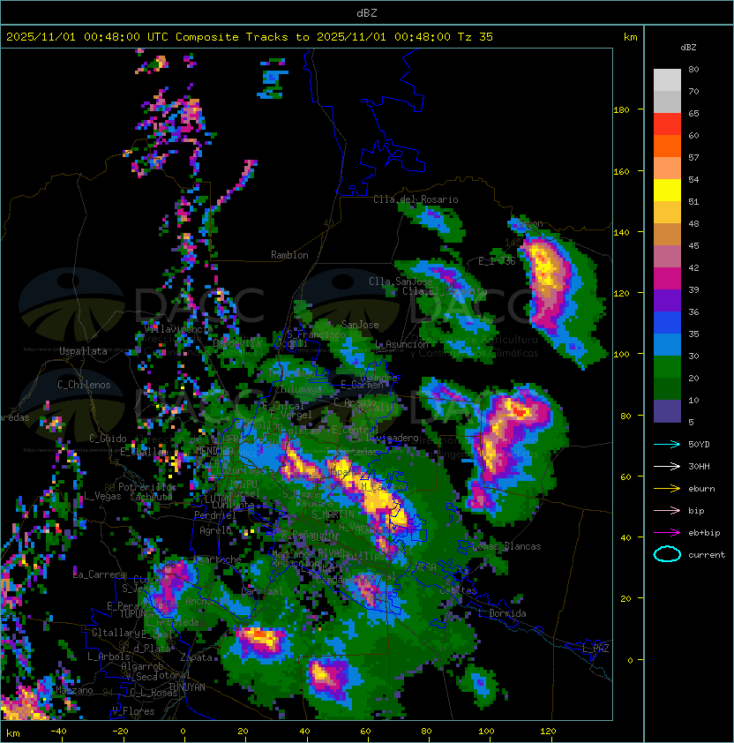Click the 'Uspallata' map label

coord(83,351)
